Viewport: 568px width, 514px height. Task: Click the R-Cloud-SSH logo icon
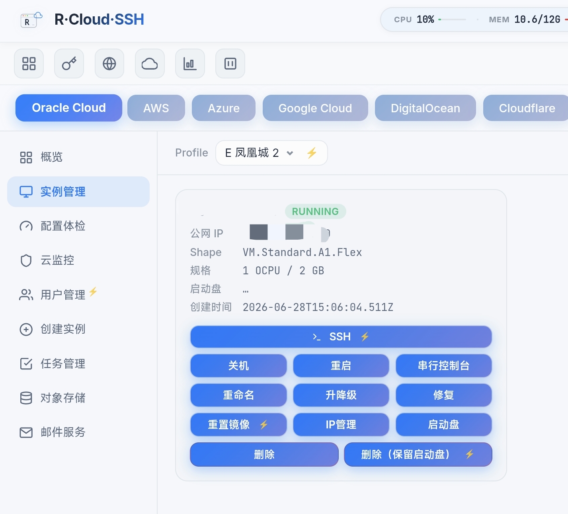31,20
